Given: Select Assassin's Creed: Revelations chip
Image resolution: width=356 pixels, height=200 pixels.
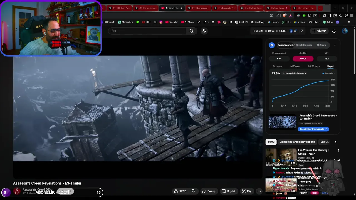Looking at the screenshot, I should pos(297,142).
